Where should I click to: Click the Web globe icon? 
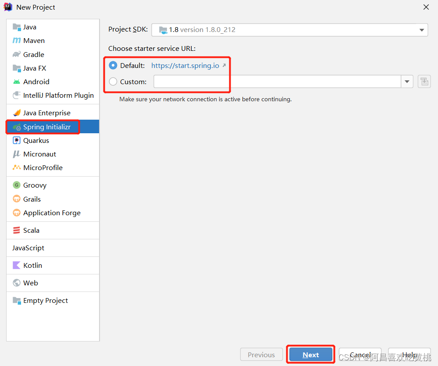coord(17,283)
